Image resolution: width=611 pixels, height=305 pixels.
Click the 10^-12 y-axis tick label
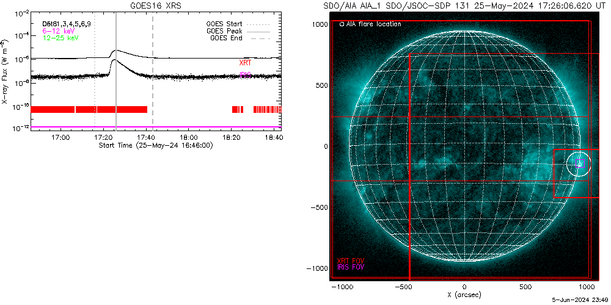coord(21,128)
